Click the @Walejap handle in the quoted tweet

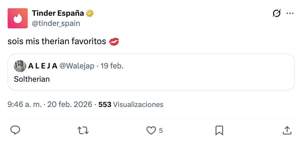tap(77, 66)
